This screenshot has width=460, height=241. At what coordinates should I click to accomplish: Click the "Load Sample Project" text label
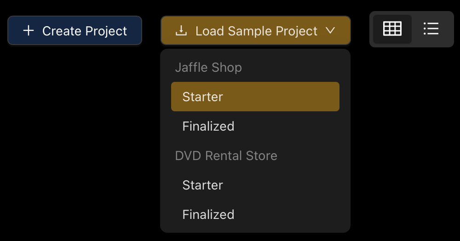256,31
